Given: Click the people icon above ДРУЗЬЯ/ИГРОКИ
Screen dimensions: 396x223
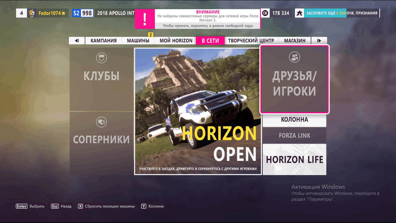Looking at the screenshot, I should tap(294, 57).
